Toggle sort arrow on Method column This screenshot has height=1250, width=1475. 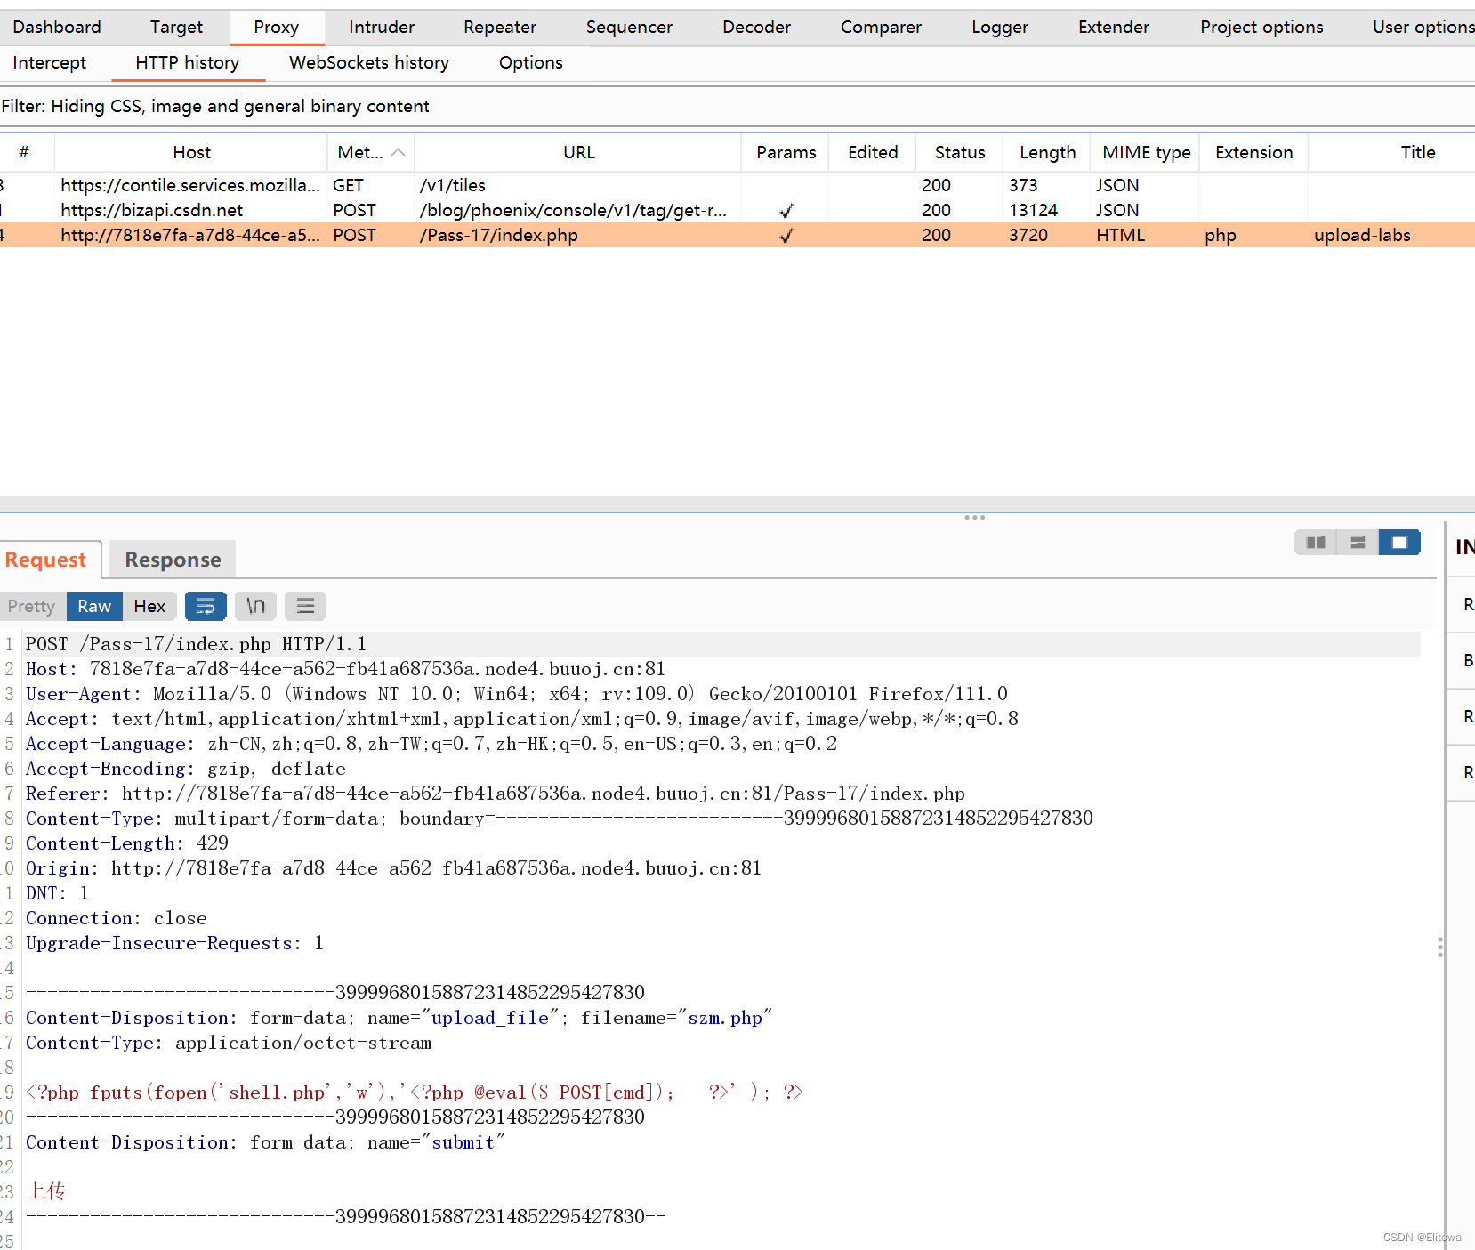click(399, 152)
